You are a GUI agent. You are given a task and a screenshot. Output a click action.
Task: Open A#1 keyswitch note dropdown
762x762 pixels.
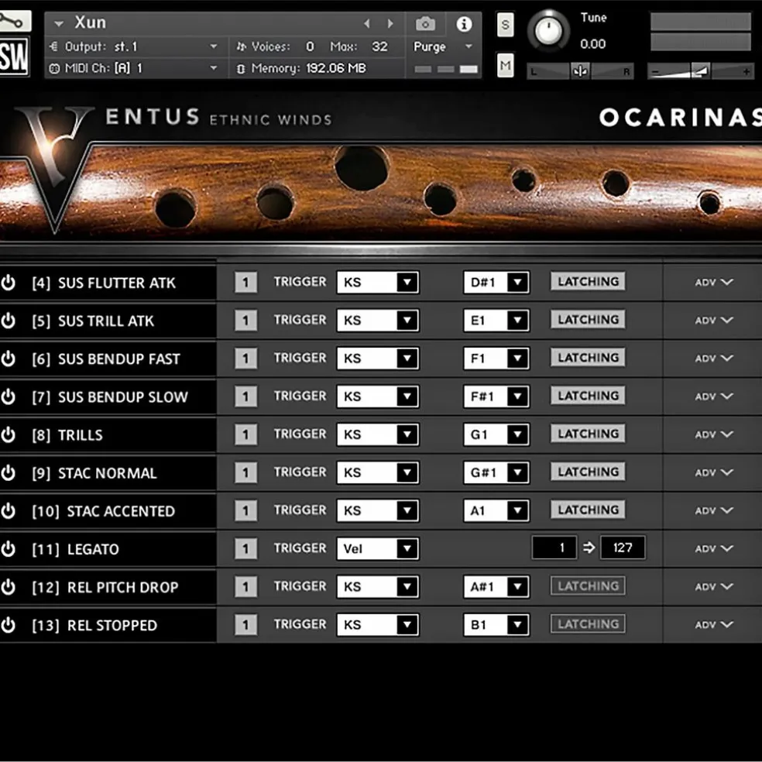(496, 586)
